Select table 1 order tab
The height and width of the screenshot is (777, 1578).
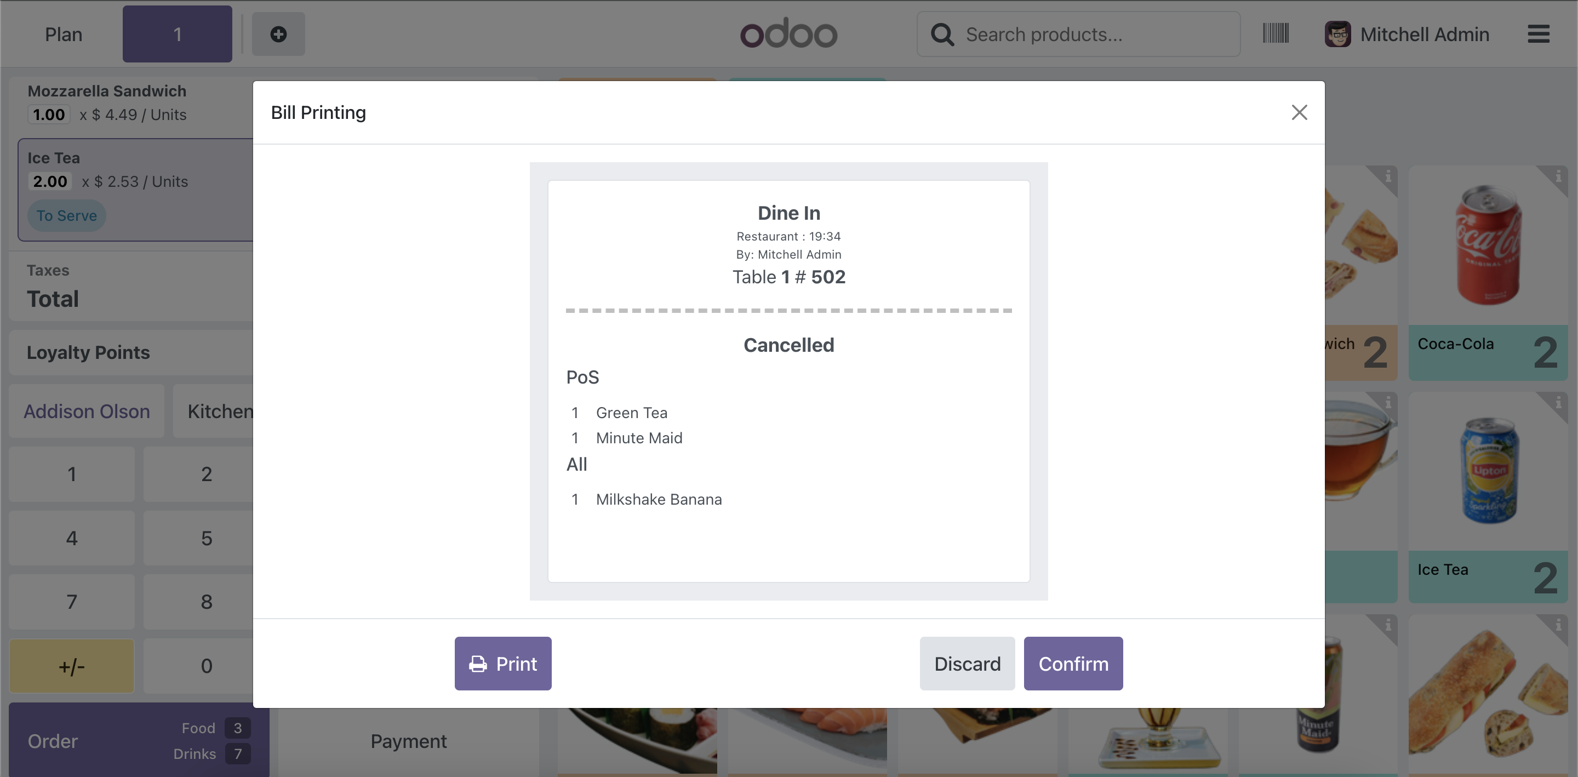pyautogui.click(x=177, y=35)
